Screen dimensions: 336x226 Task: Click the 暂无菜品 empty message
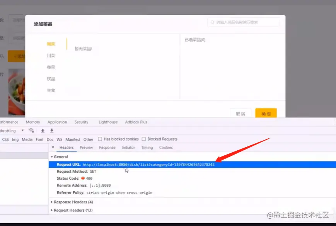[84, 49]
